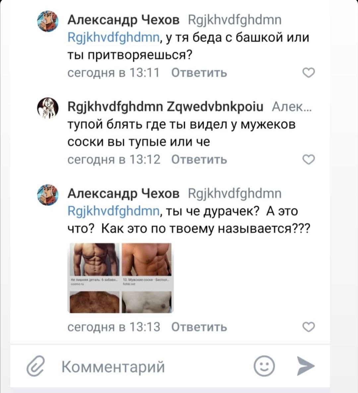Screen dimensions: 358x393
Task: Reply to the 13:13 comment via Ответить
Action: coord(199,327)
